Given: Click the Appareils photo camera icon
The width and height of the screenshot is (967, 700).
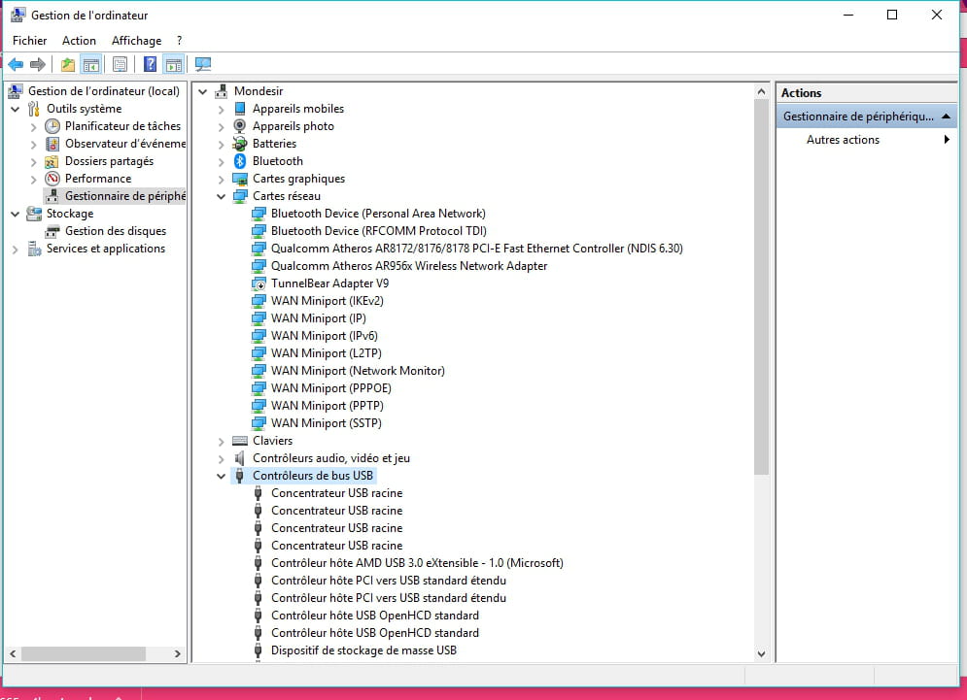Looking at the screenshot, I should [240, 126].
